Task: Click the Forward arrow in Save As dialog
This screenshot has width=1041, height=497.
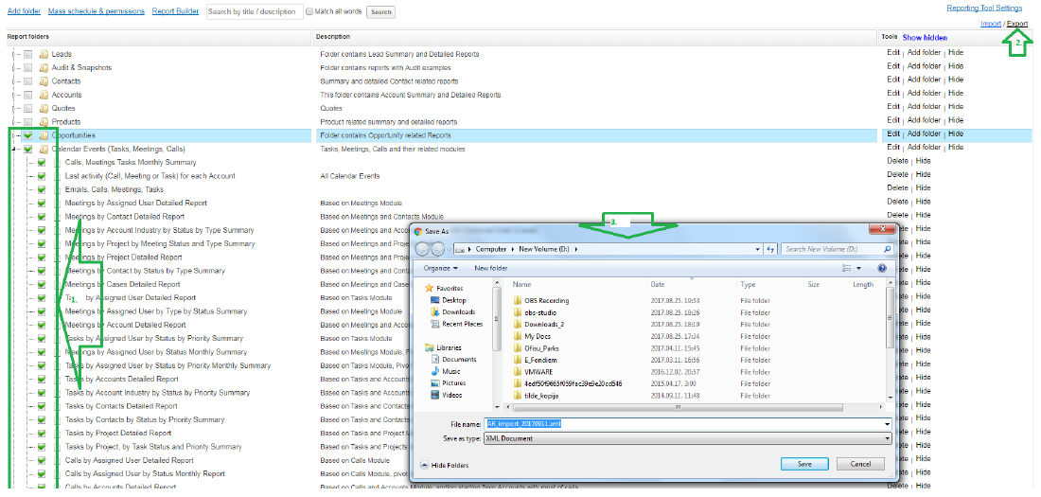Action: tap(437, 249)
